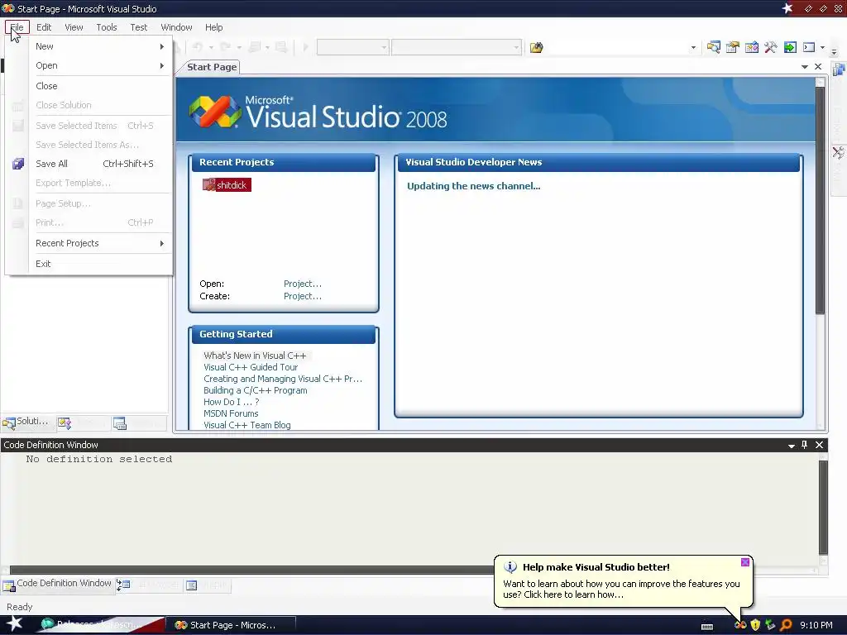Click the Output tab icon at bottom
847x635 pixels.
pyautogui.click(x=192, y=585)
